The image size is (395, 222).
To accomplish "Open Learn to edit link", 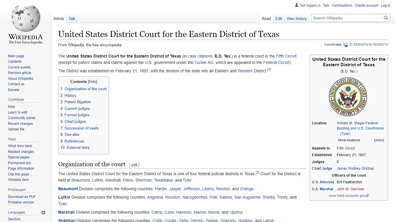I will (18, 112).
